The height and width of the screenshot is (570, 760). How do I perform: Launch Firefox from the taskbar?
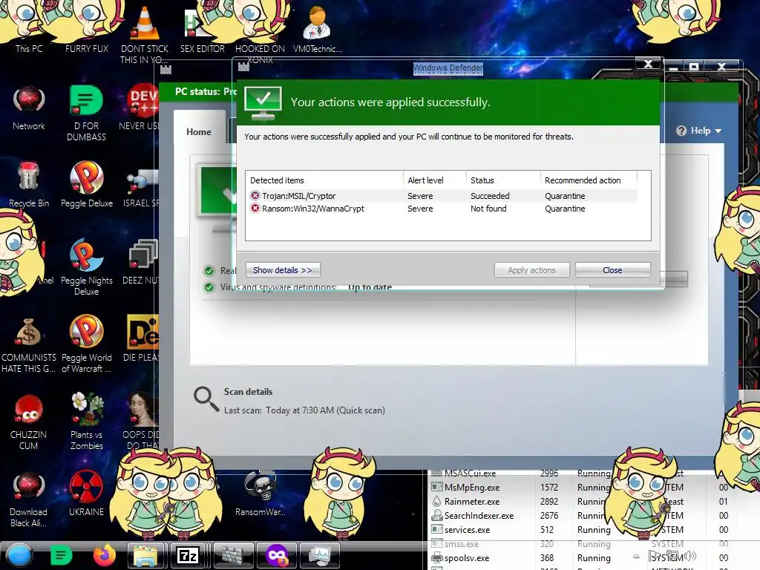[104, 555]
